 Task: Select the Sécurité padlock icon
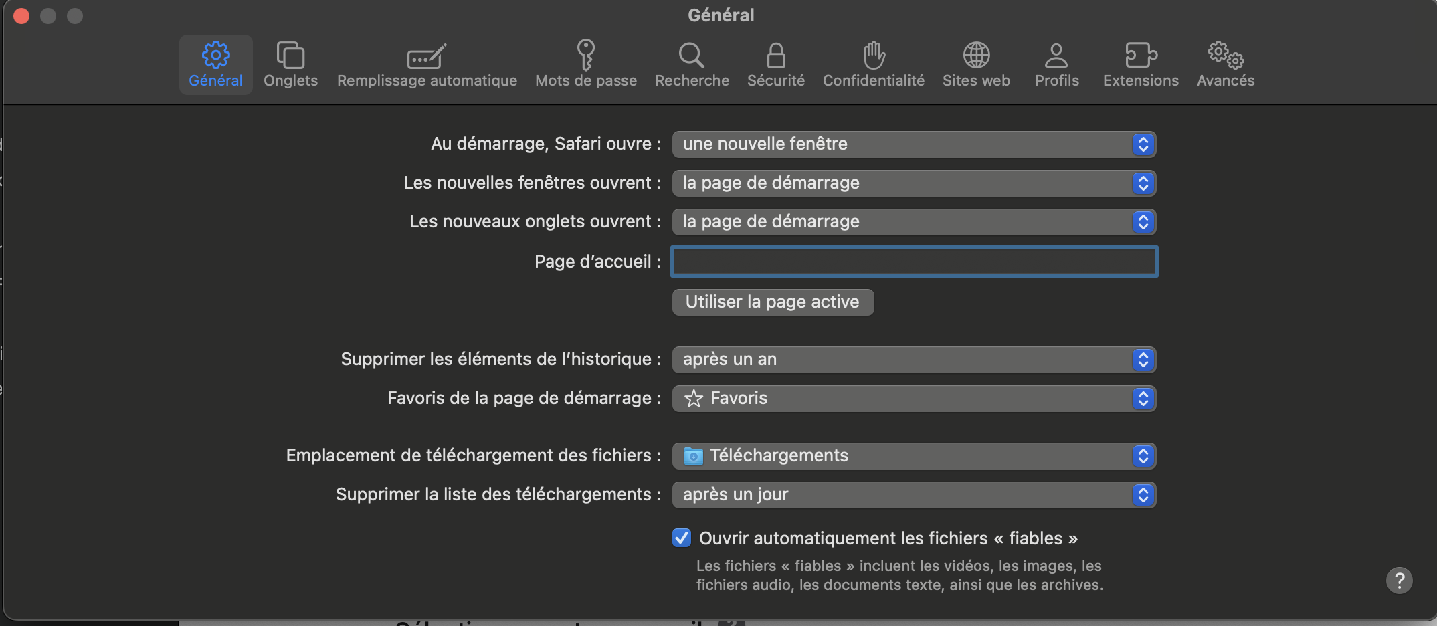tap(775, 56)
